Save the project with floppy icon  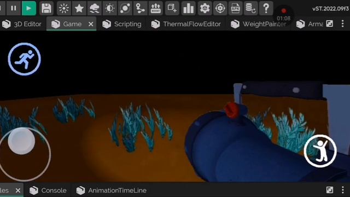click(46, 8)
